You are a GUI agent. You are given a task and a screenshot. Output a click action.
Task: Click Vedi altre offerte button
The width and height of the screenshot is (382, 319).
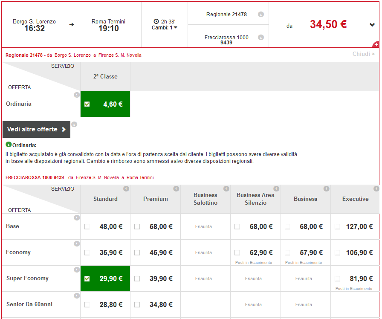coord(36,129)
